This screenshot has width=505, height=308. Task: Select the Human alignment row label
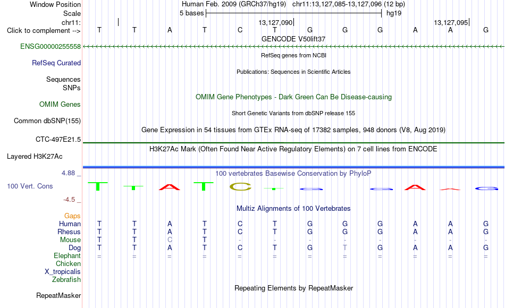pyautogui.click(x=70, y=224)
